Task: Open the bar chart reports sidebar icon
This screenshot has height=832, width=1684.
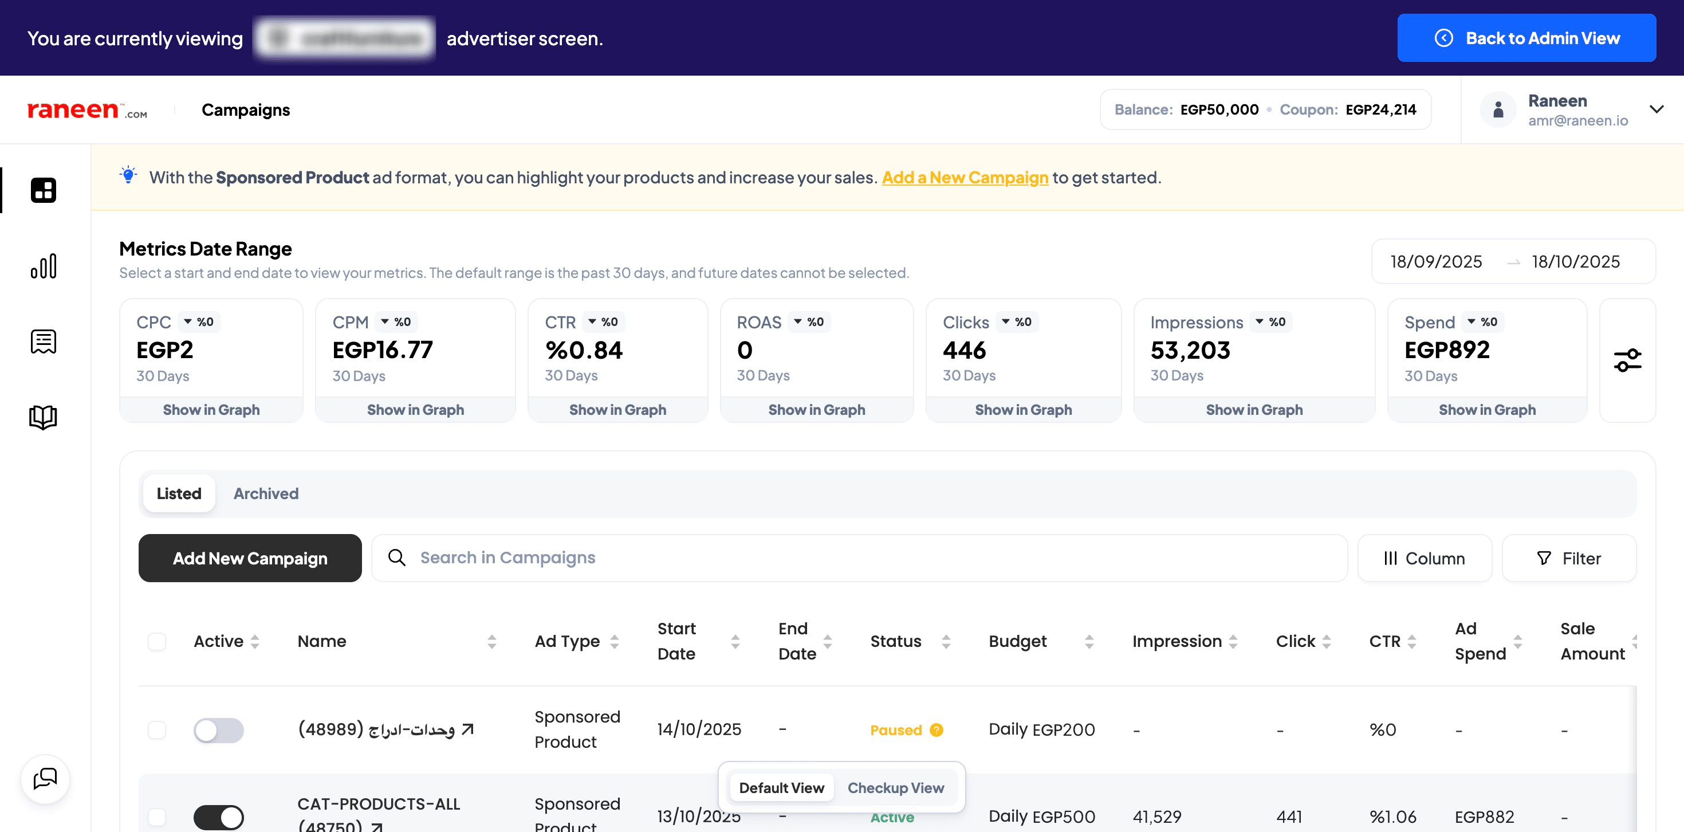Action: tap(43, 266)
